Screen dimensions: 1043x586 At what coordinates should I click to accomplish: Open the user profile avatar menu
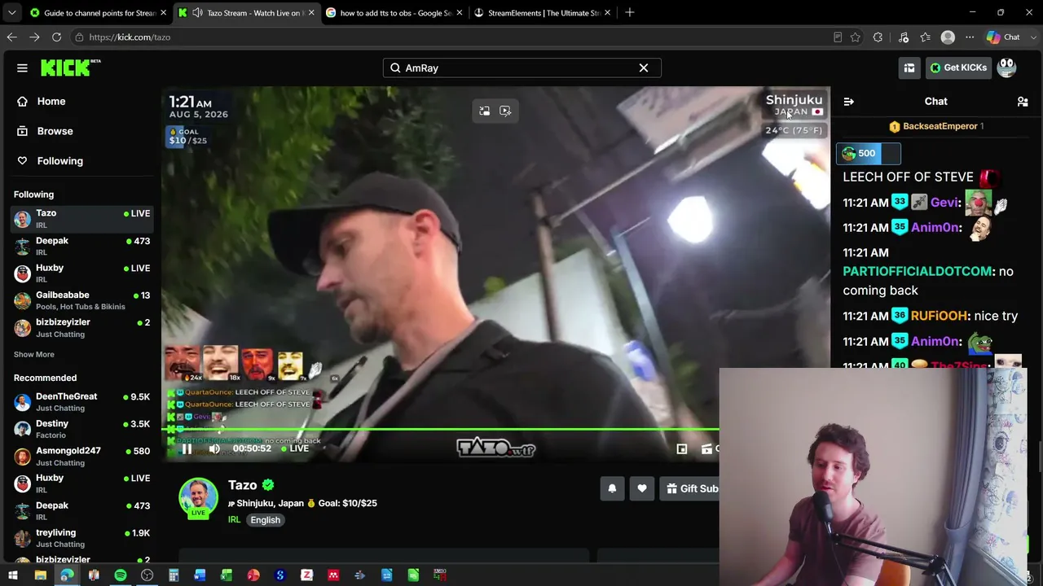1007,68
